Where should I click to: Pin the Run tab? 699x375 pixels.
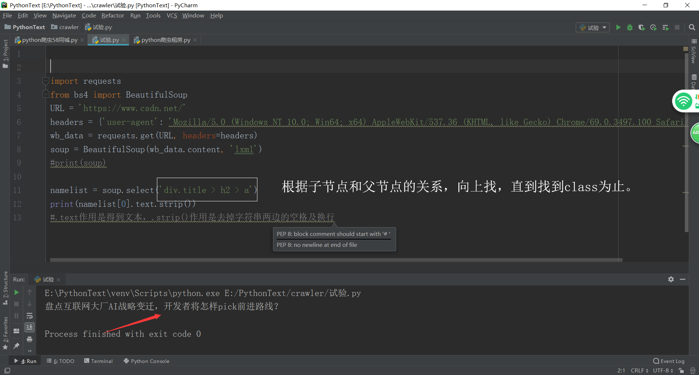tap(16, 346)
